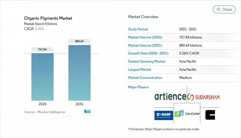Click the Fastest Growing Market label

[x=146, y=61]
